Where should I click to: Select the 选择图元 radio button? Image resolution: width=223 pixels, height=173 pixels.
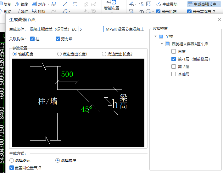pos(12,160)
